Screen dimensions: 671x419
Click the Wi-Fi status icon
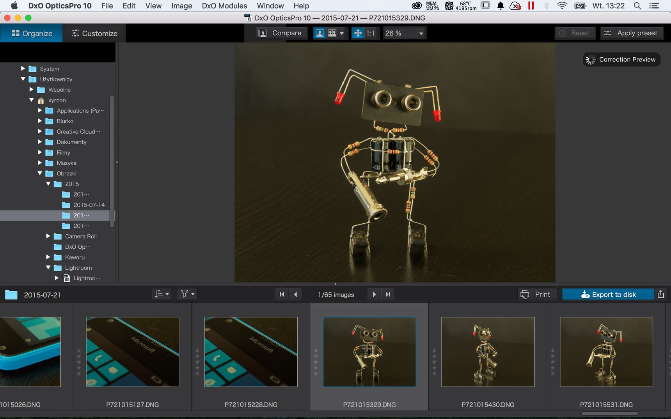[562, 6]
